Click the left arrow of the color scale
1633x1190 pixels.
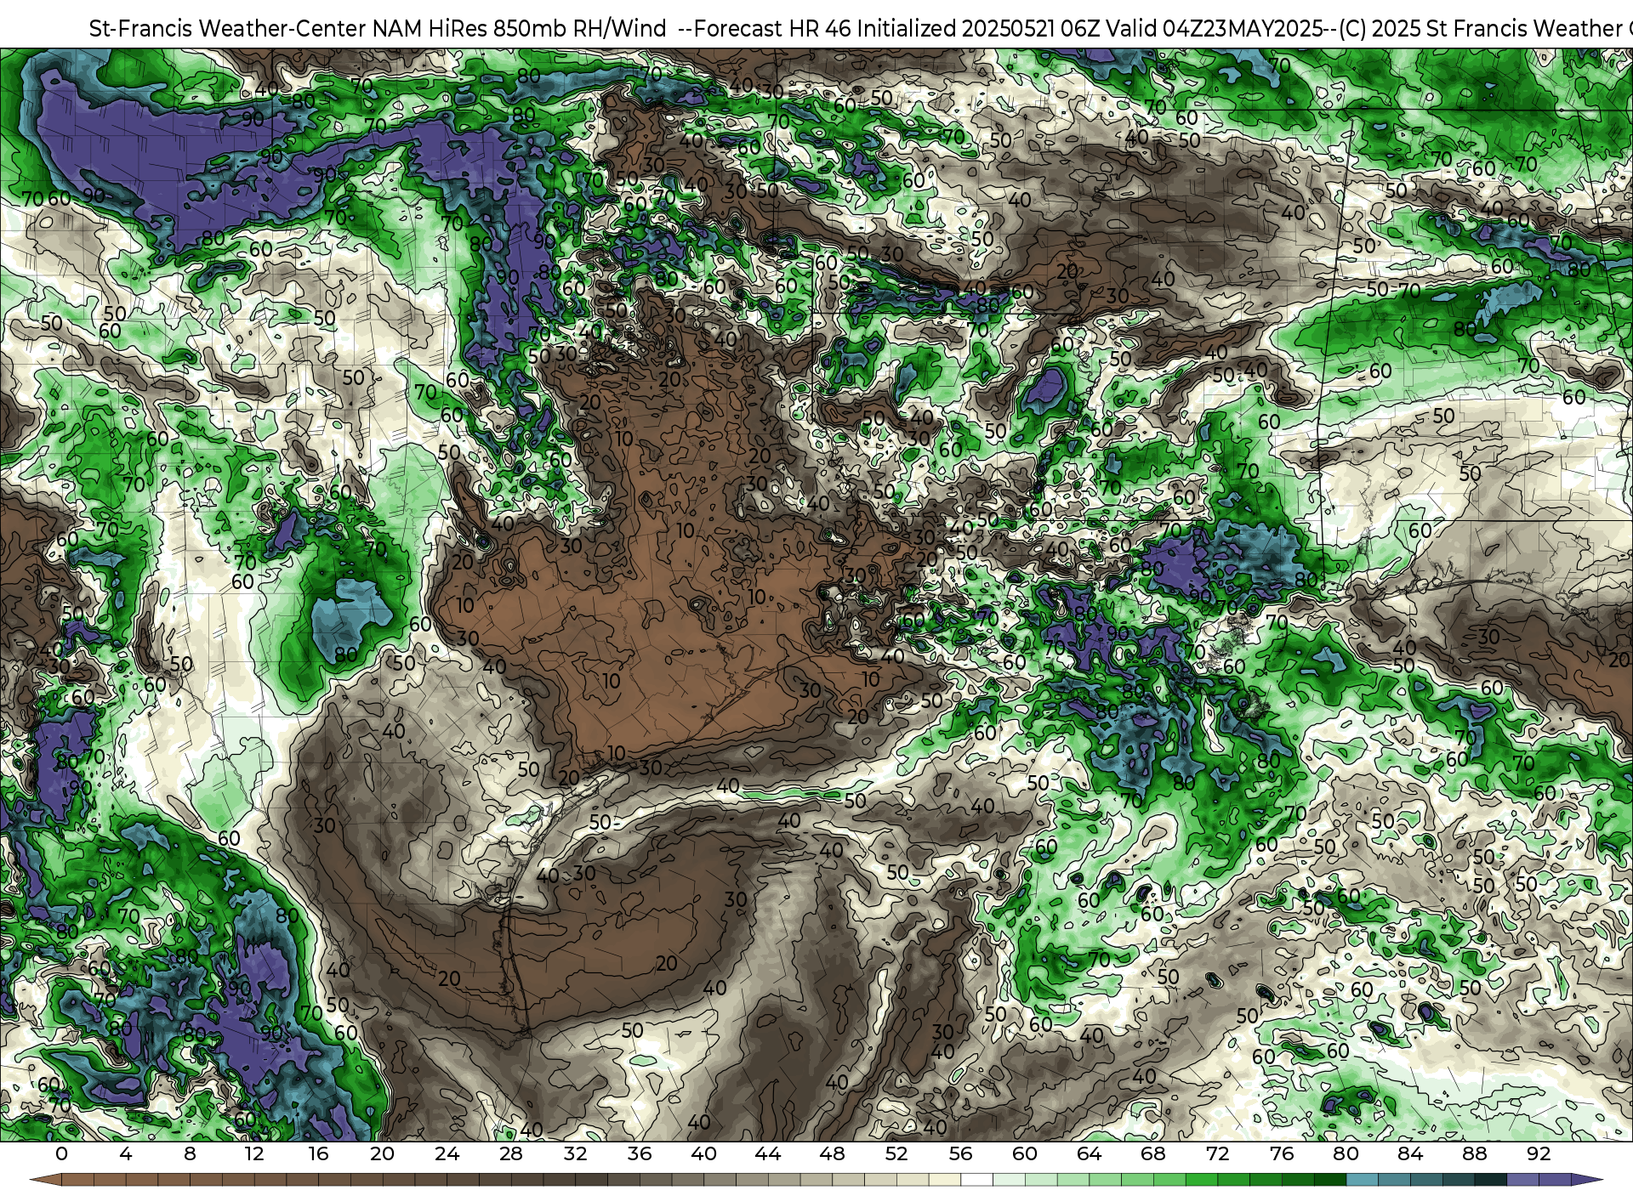pos(45,1180)
